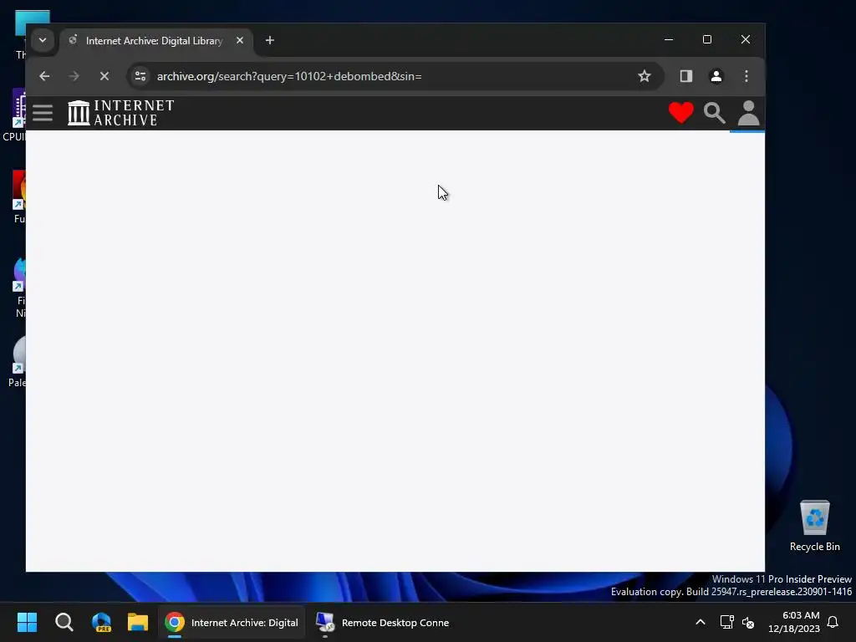Open File Explorer from the taskbar
The width and height of the screenshot is (856, 642).
tap(138, 622)
